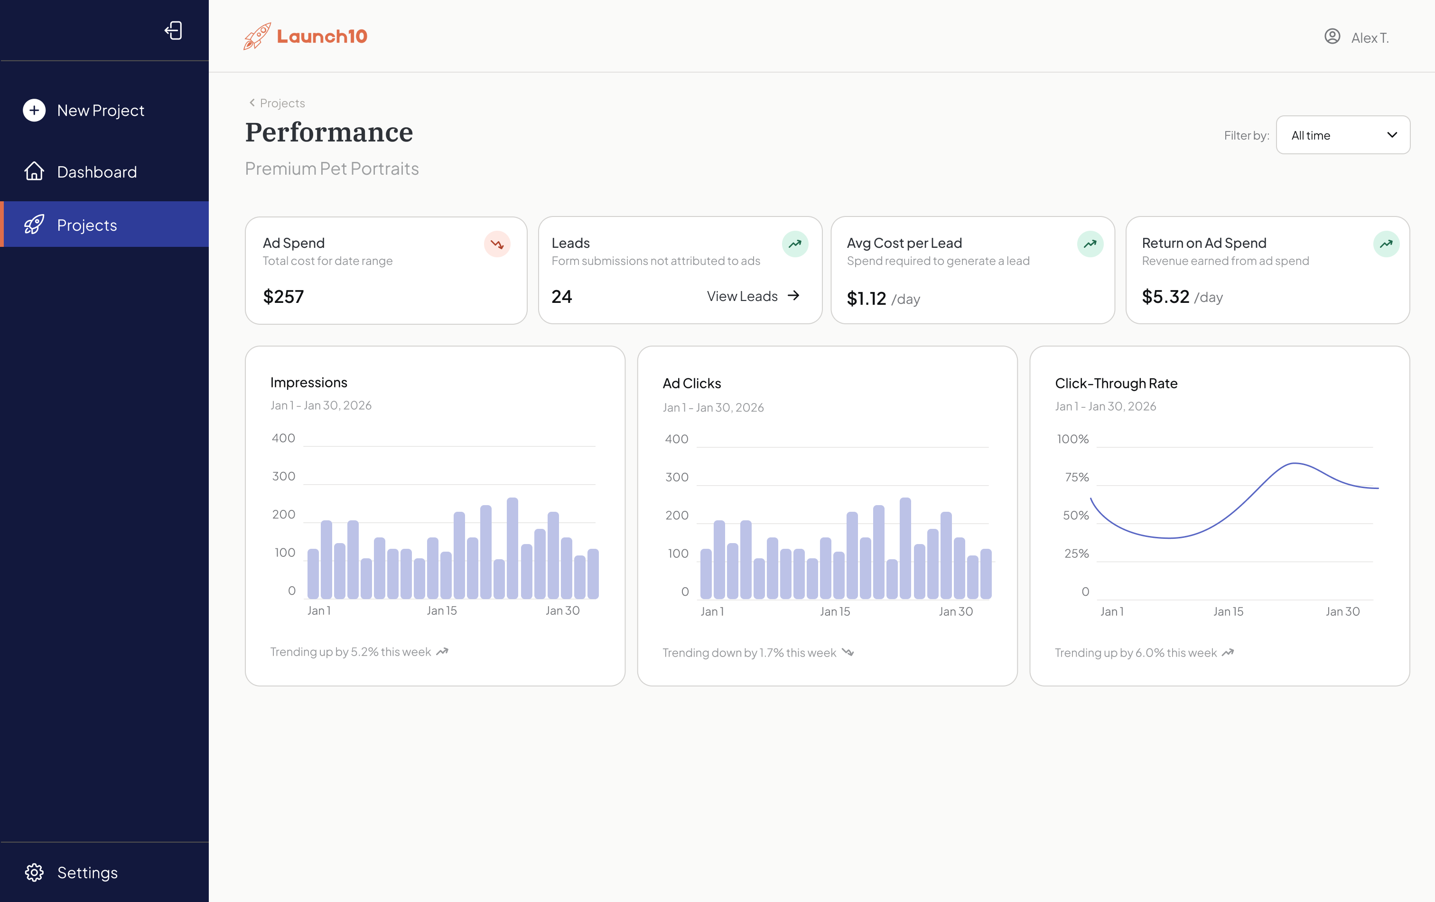Click the green trend icon on Return on Ad Spend
The image size is (1435, 902).
[x=1386, y=244]
